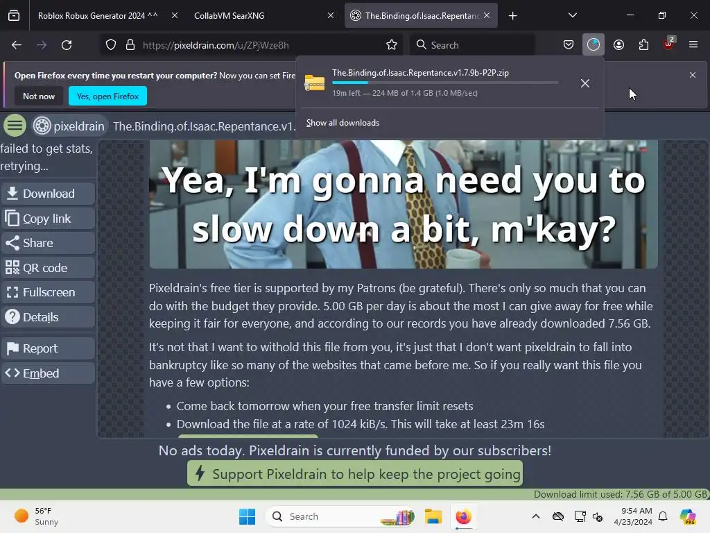Click the download progress bar

[445, 83]
